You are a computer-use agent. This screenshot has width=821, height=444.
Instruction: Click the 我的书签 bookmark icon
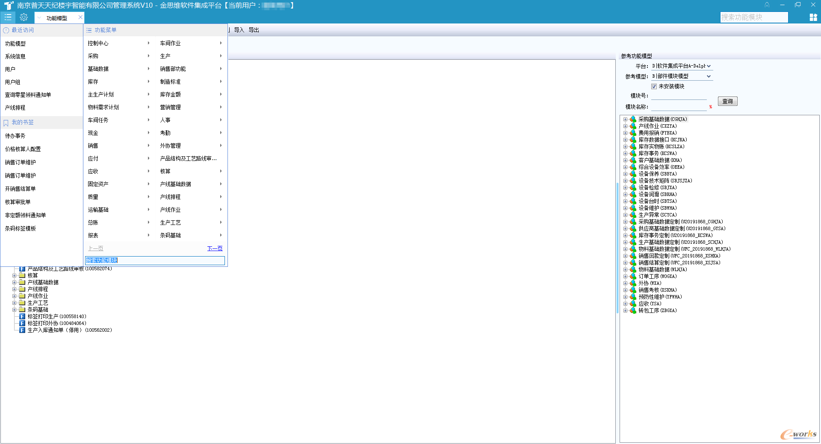(x=6, y=123)
